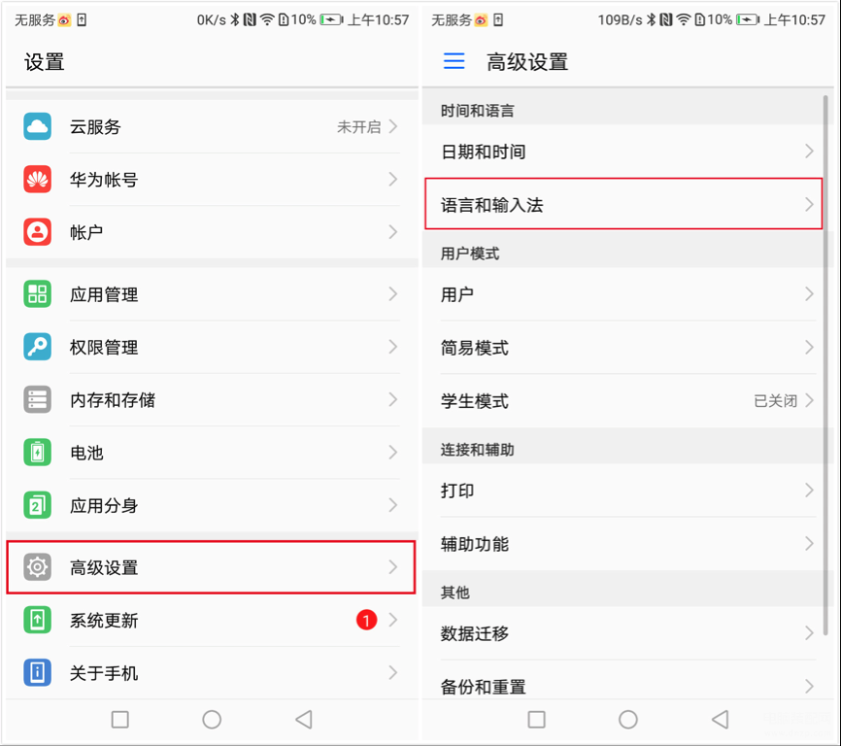Open Data Migration (数据迁移) option
841x746 pixels.
point(623,633)
